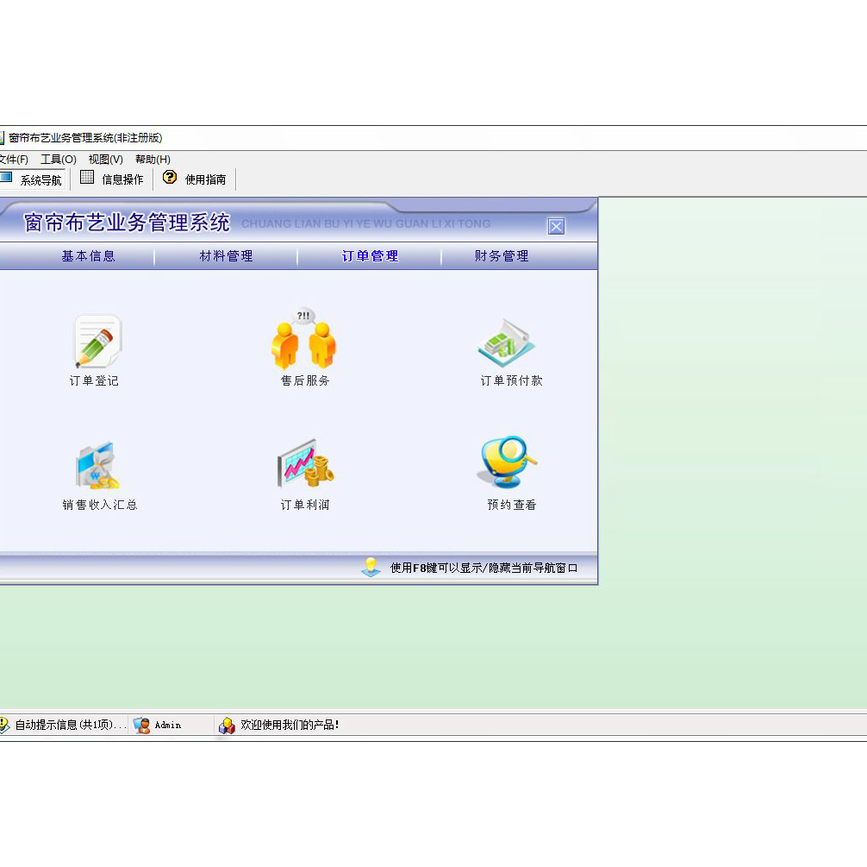The width and height of the screenshot is (867, 867).
Task: Click the welcome message icon in status bar
Action: pyautogui.click(x=227, y=726)
